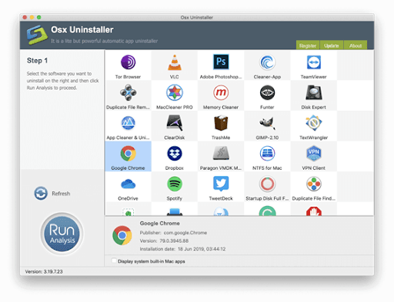Screen dimensions: 394x302
Task: Click the Run Analysis button
Action: (62, 234)
